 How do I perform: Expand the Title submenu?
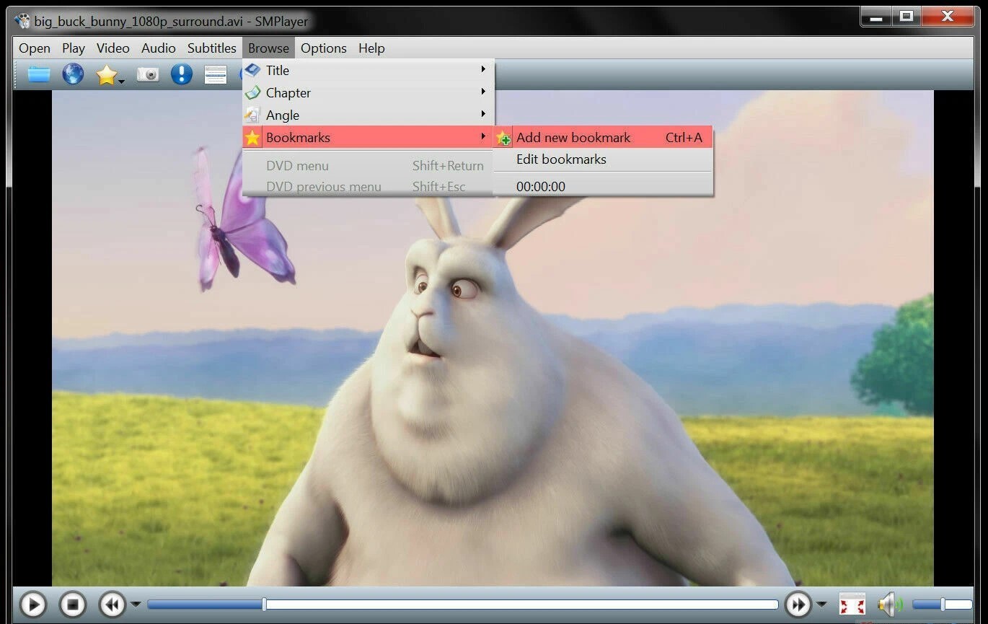click(x=368, y=70)
